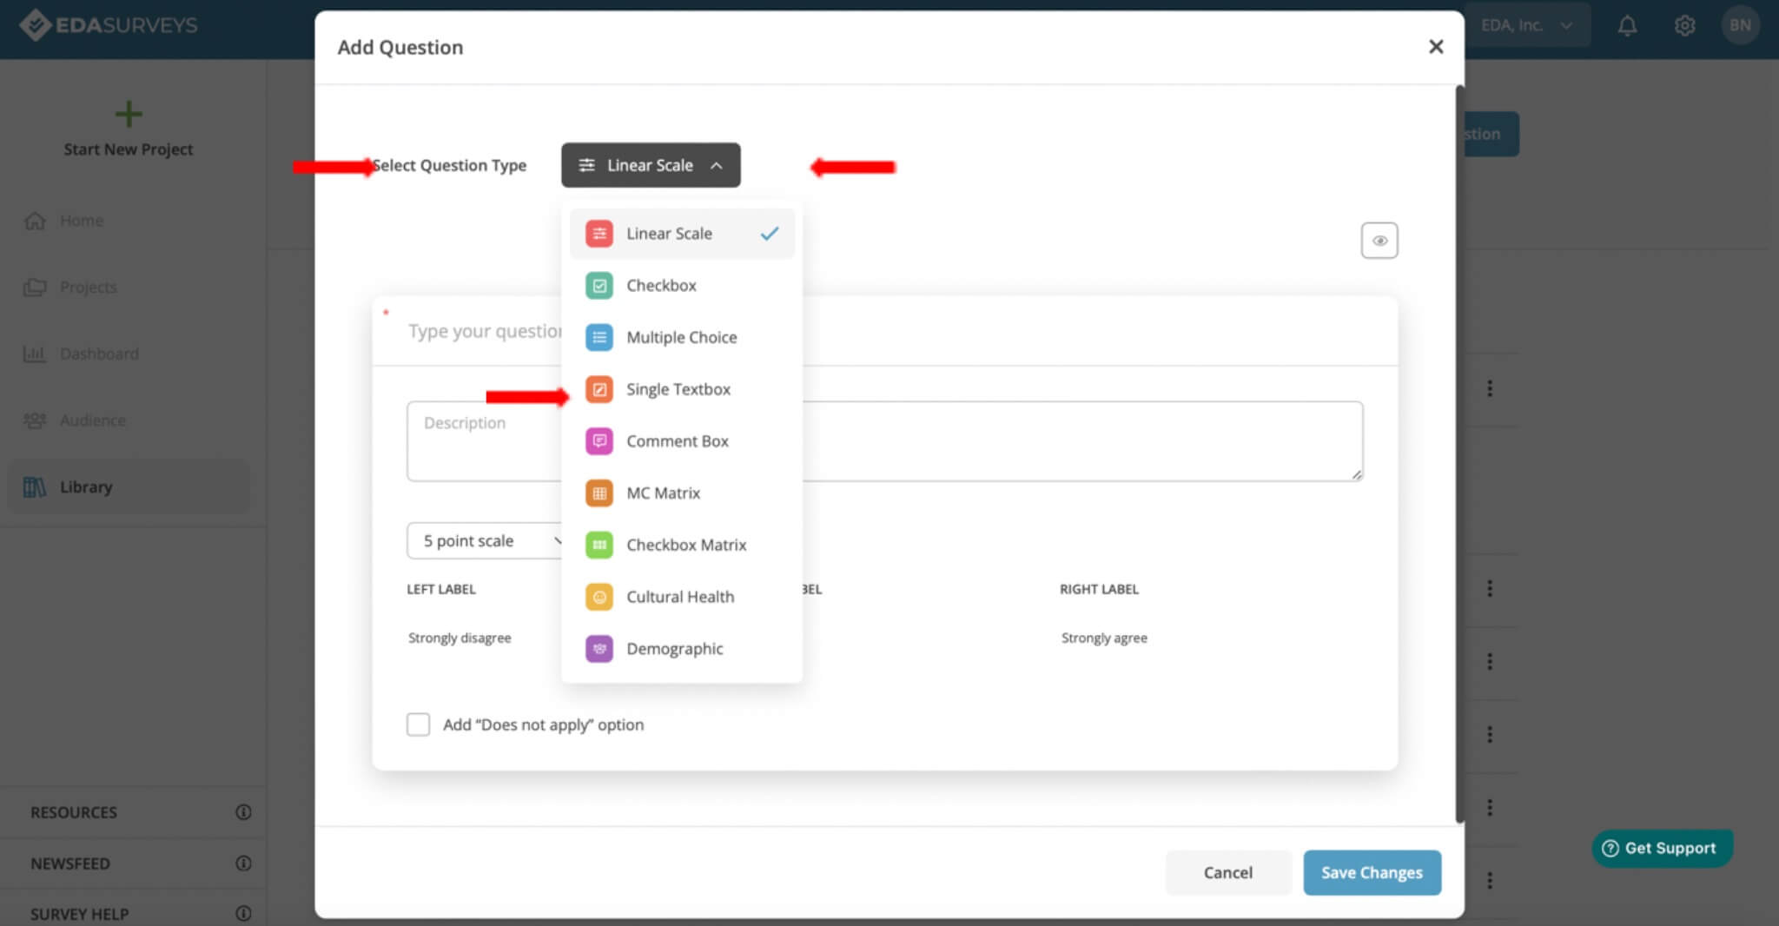Click the yellow Cultural Health smiley icon
This screenshot has height=926, width=1779.
pyautogui.click(x=599, y=597)
